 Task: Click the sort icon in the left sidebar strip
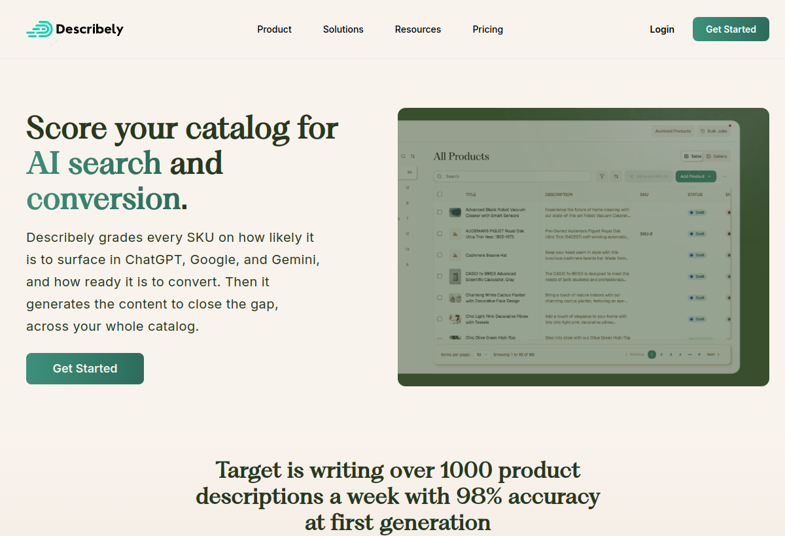click(413, 156)
